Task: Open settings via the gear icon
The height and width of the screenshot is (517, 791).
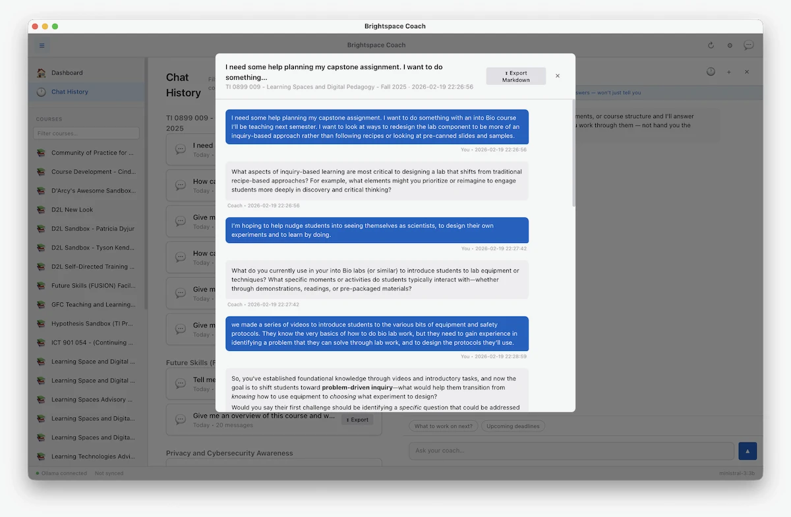Action: click(x=730, y=45)
